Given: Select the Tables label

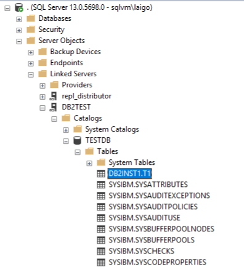Looking at the screenshot, I should 108,151.
